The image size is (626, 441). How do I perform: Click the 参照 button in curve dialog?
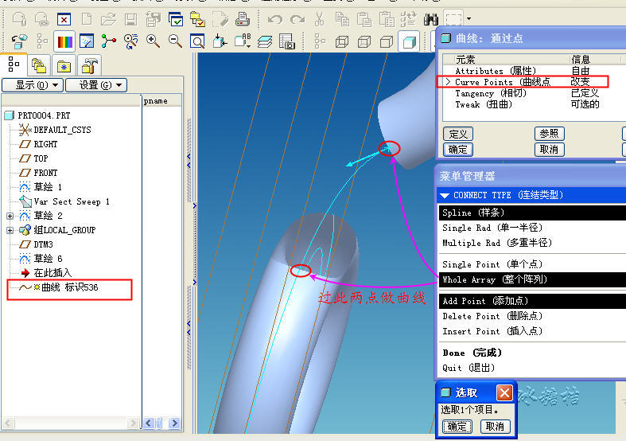pyautogui.click(x=549, y=134)
